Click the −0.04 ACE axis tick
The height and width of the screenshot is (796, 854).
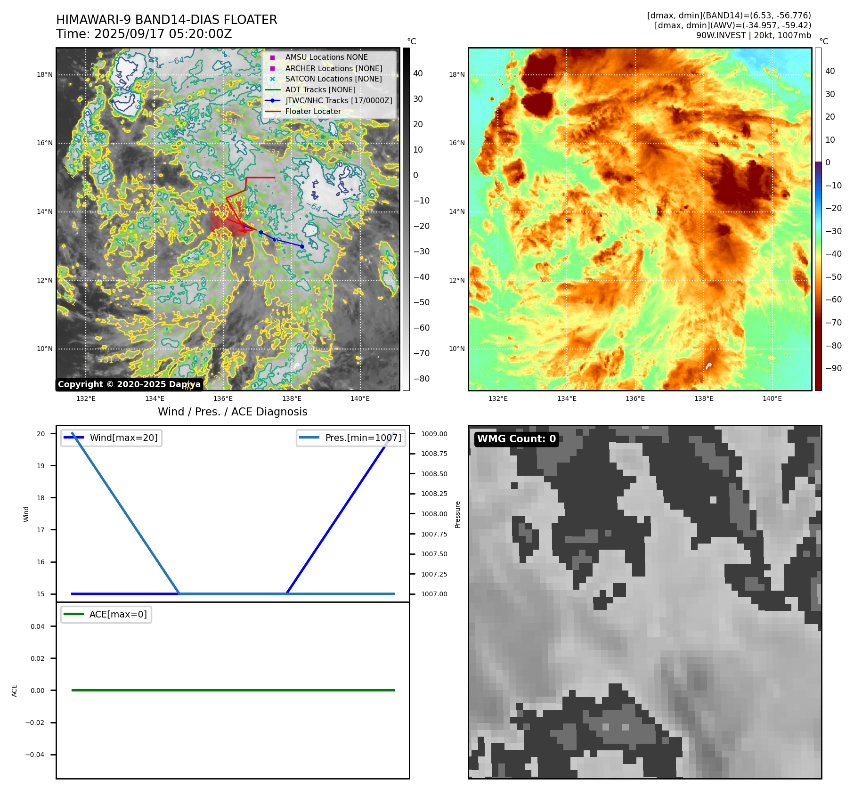point(34,755)
